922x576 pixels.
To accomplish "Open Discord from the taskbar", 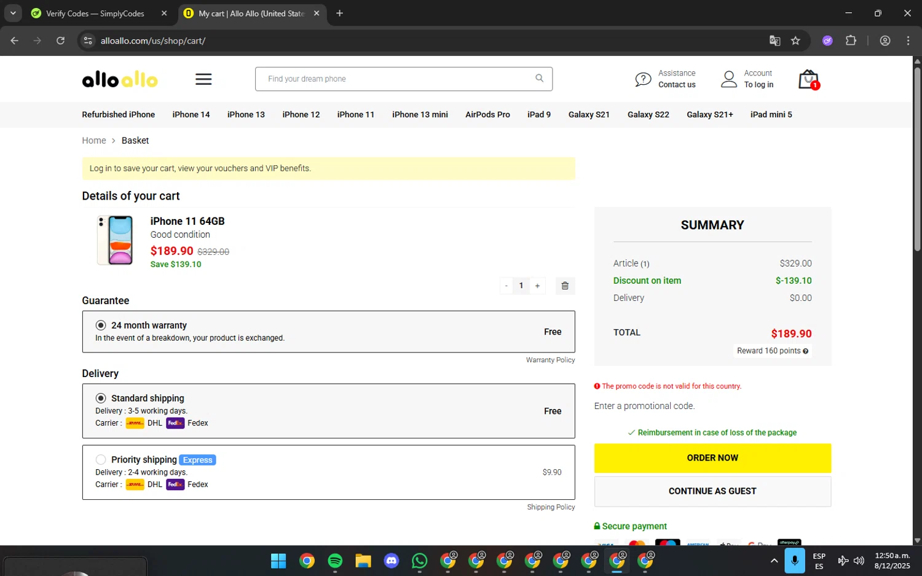I will click(x=392, y=561).
